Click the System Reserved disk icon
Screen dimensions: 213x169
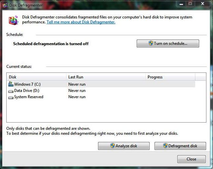11,98
